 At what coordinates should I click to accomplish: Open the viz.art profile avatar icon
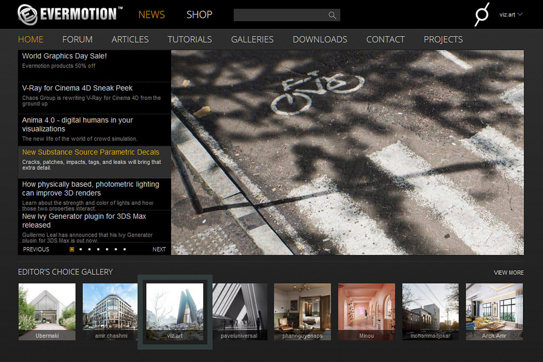(x=482, y=14)
